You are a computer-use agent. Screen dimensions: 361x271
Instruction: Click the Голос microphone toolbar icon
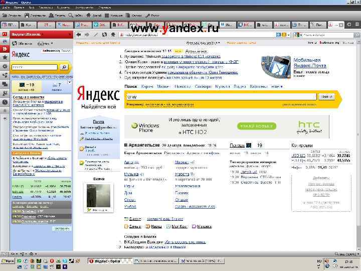point(148,16)
